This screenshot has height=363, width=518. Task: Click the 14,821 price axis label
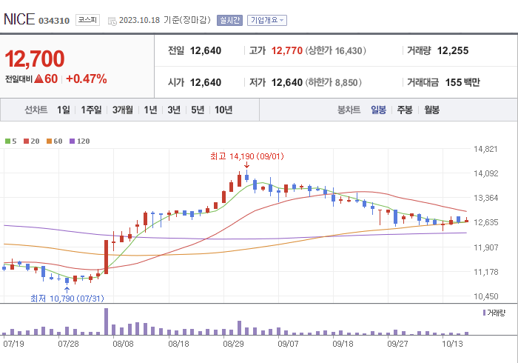click(485, 149)
